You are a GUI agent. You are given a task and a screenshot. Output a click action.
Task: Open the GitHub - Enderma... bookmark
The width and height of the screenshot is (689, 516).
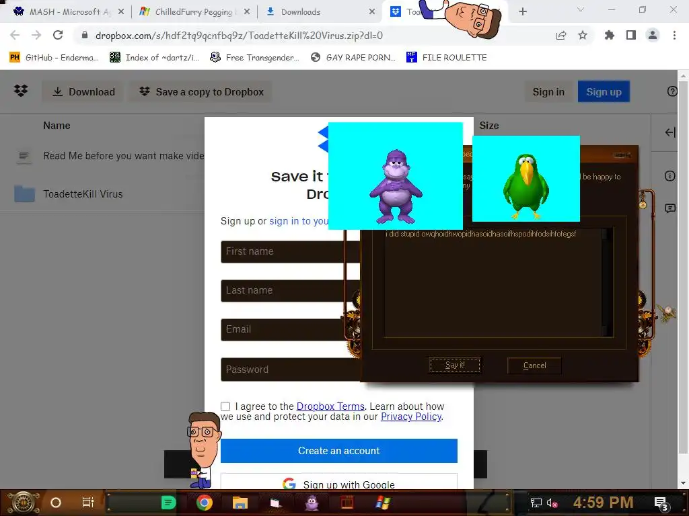tap(54, 58)
